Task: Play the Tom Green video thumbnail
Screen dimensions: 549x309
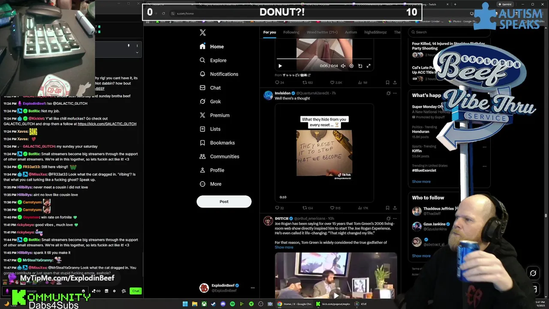Action: (x=336, y=295)
